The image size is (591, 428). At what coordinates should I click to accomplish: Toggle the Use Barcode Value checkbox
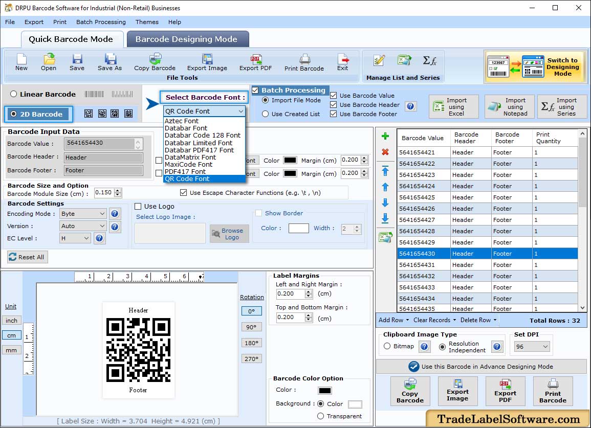point(333,96)
